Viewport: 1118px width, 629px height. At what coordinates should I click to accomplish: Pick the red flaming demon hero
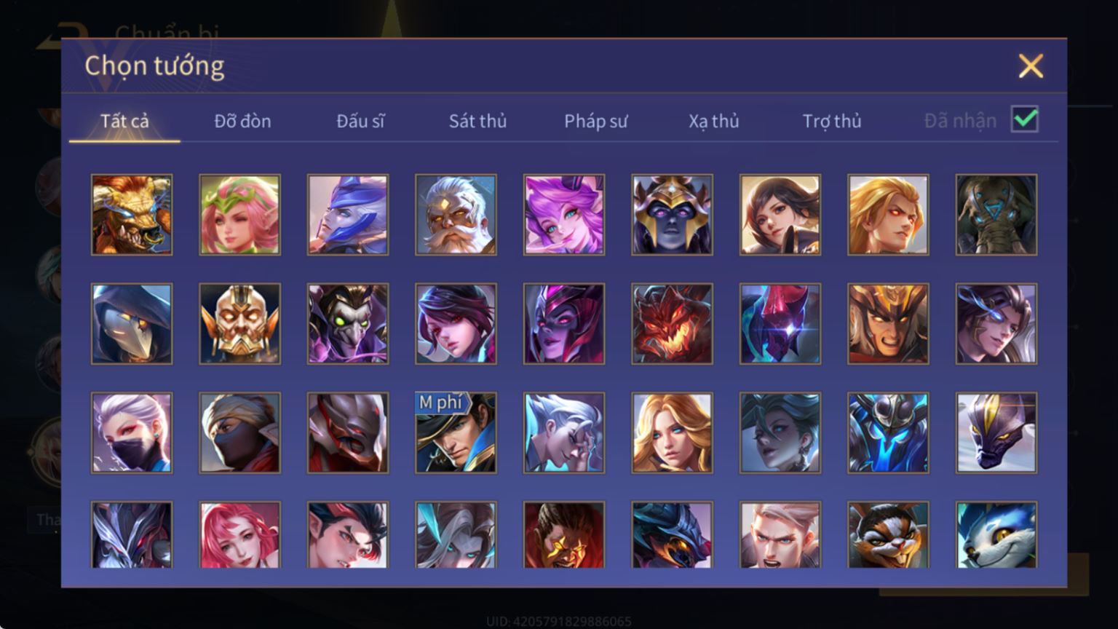[x=672, y=324]
